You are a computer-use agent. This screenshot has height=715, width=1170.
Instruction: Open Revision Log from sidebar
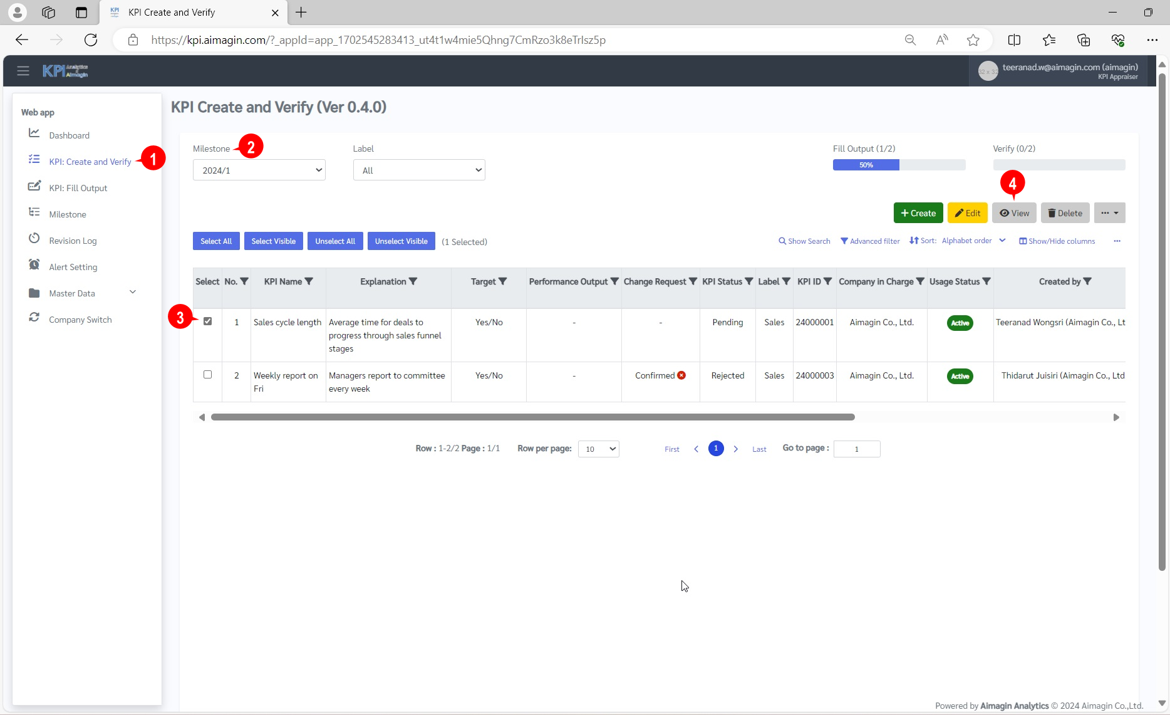coord(73,241)
